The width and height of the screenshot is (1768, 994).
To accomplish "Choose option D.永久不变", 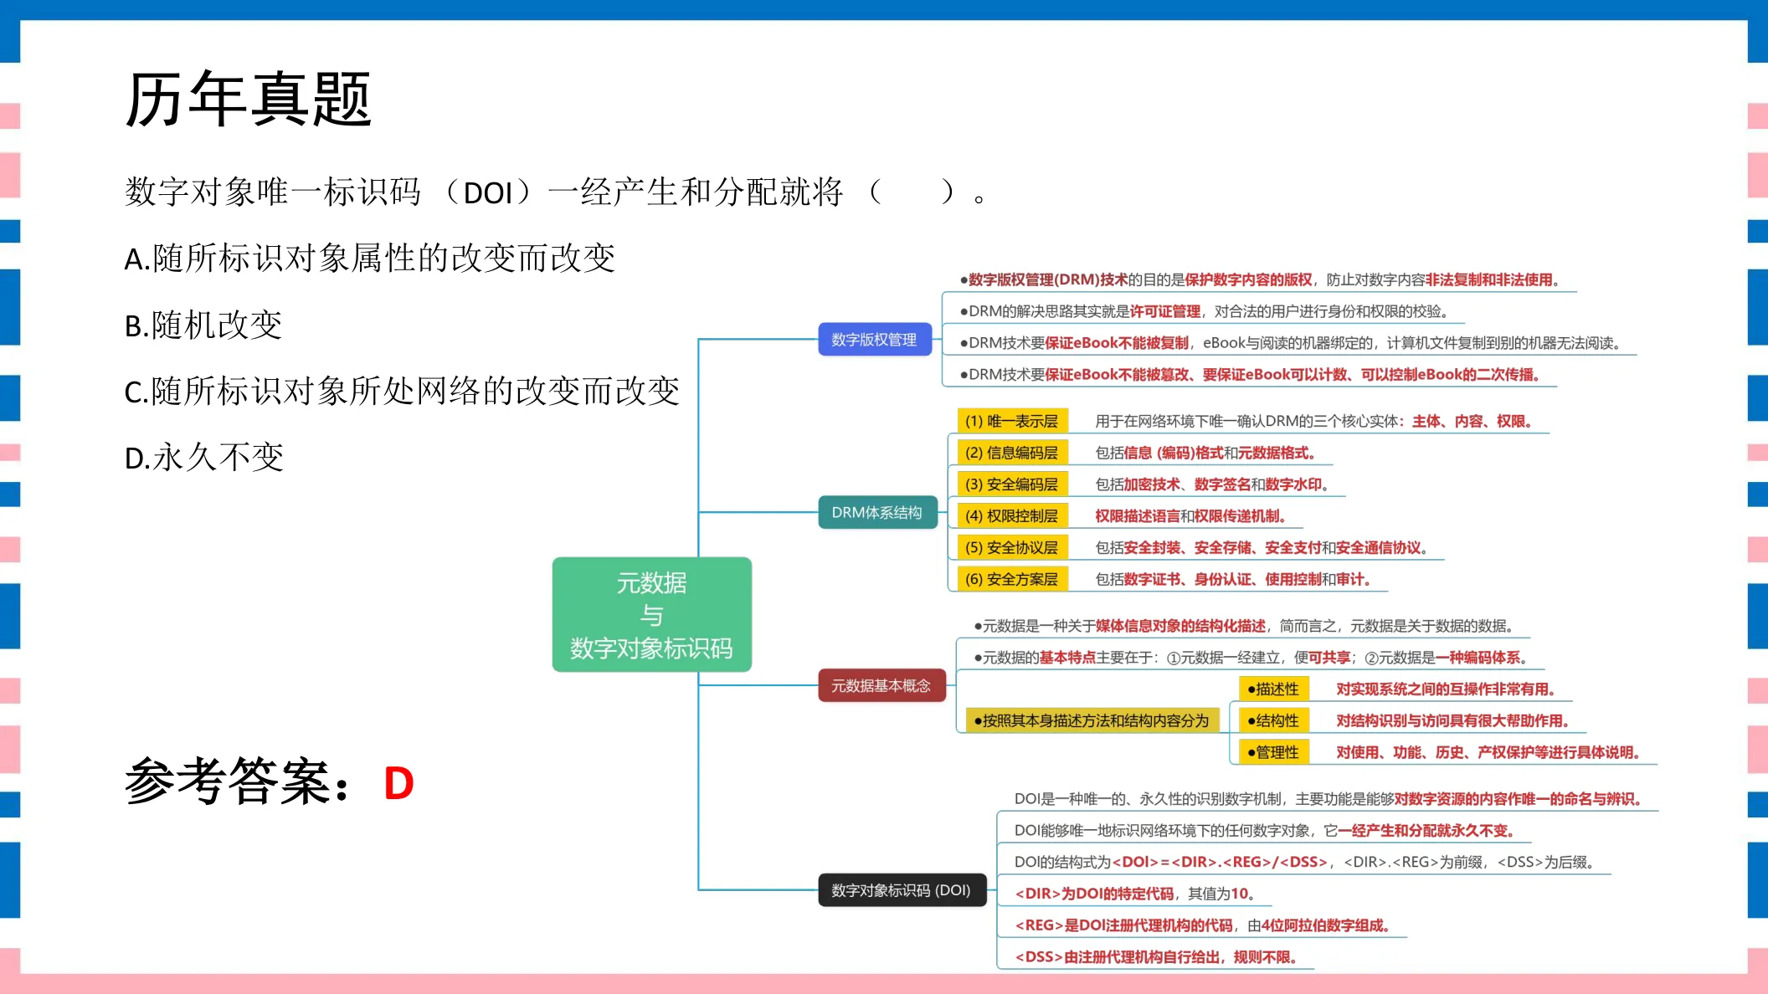I will tap(204, 457).
